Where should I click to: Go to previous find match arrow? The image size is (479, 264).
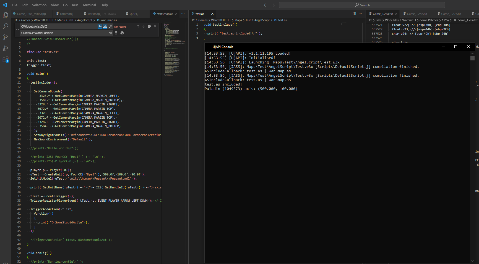coord(138,26)
